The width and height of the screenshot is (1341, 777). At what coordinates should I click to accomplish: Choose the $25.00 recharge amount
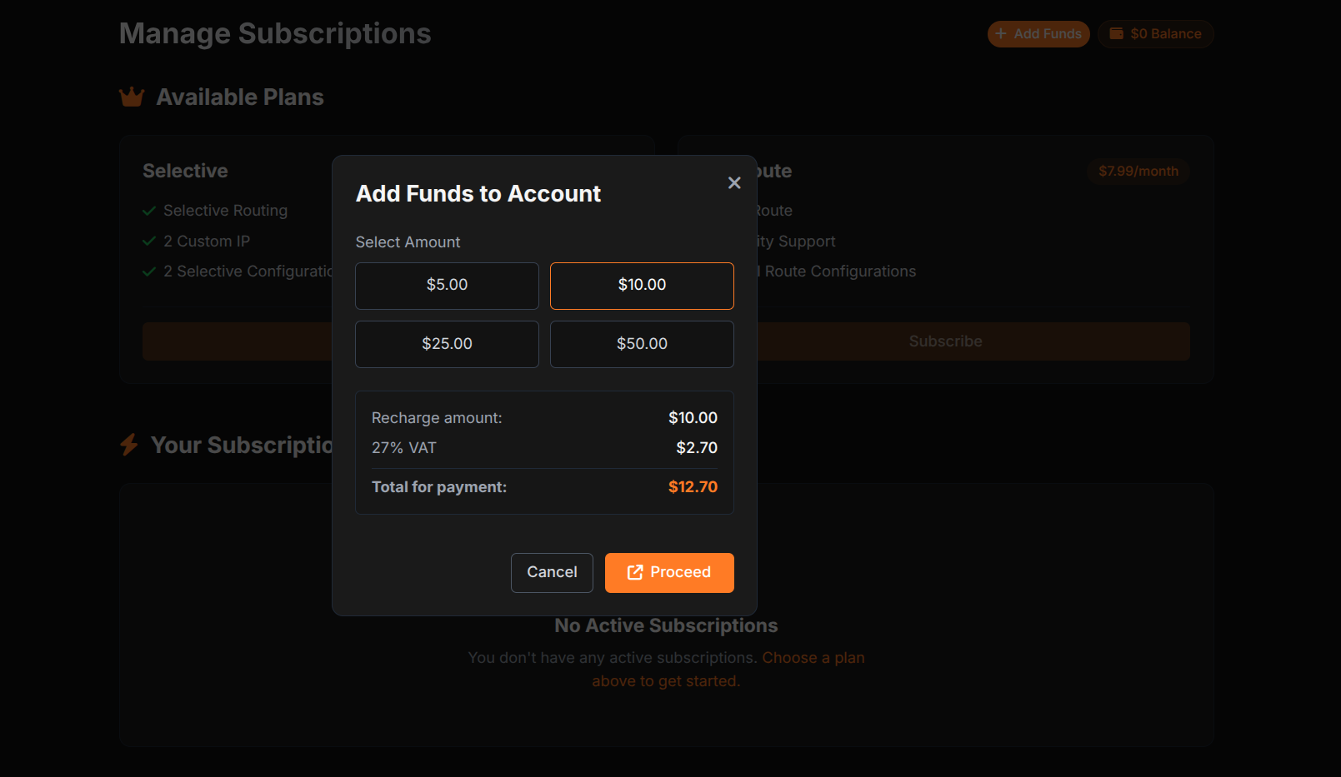pos(447,344)
